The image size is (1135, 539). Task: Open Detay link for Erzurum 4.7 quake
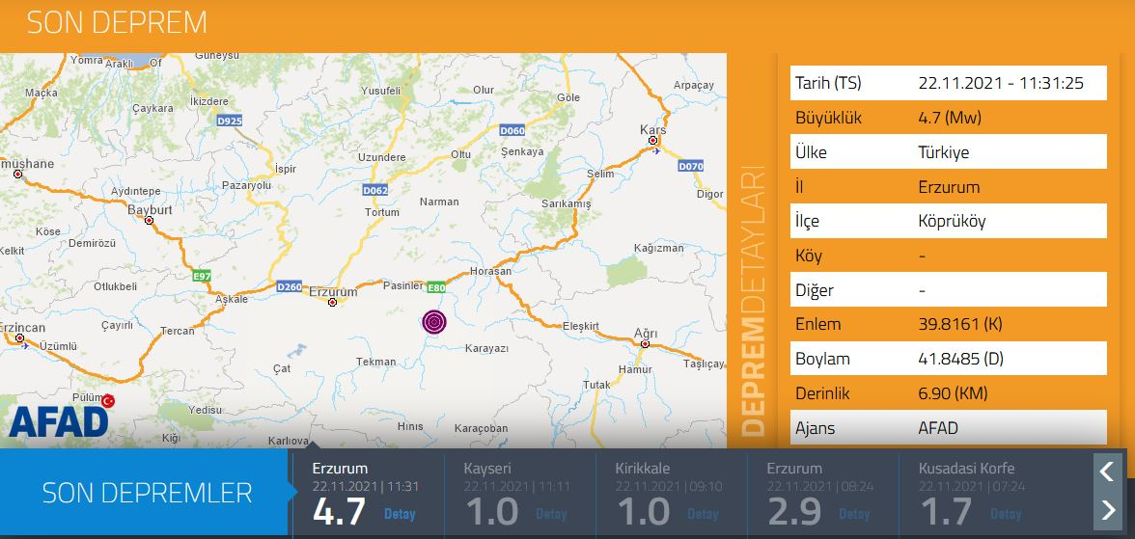400,514
